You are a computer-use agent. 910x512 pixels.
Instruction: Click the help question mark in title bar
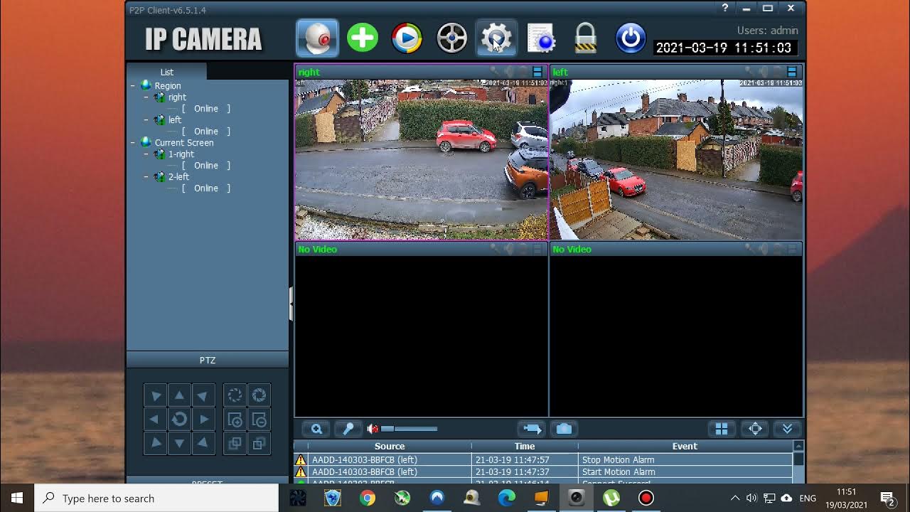click(725, 9)
